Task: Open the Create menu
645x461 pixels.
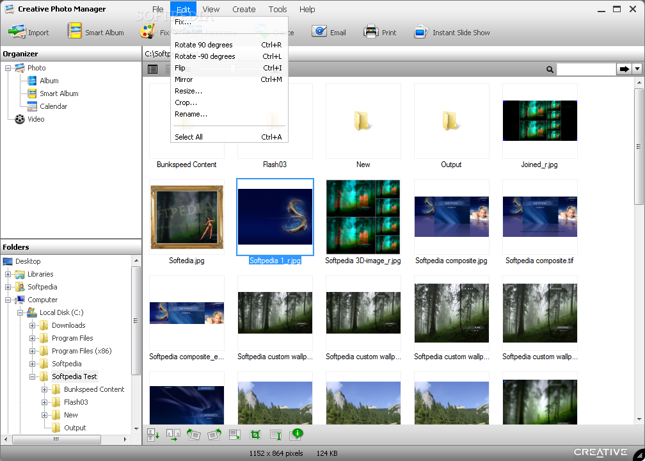Action: pos(244,9)
